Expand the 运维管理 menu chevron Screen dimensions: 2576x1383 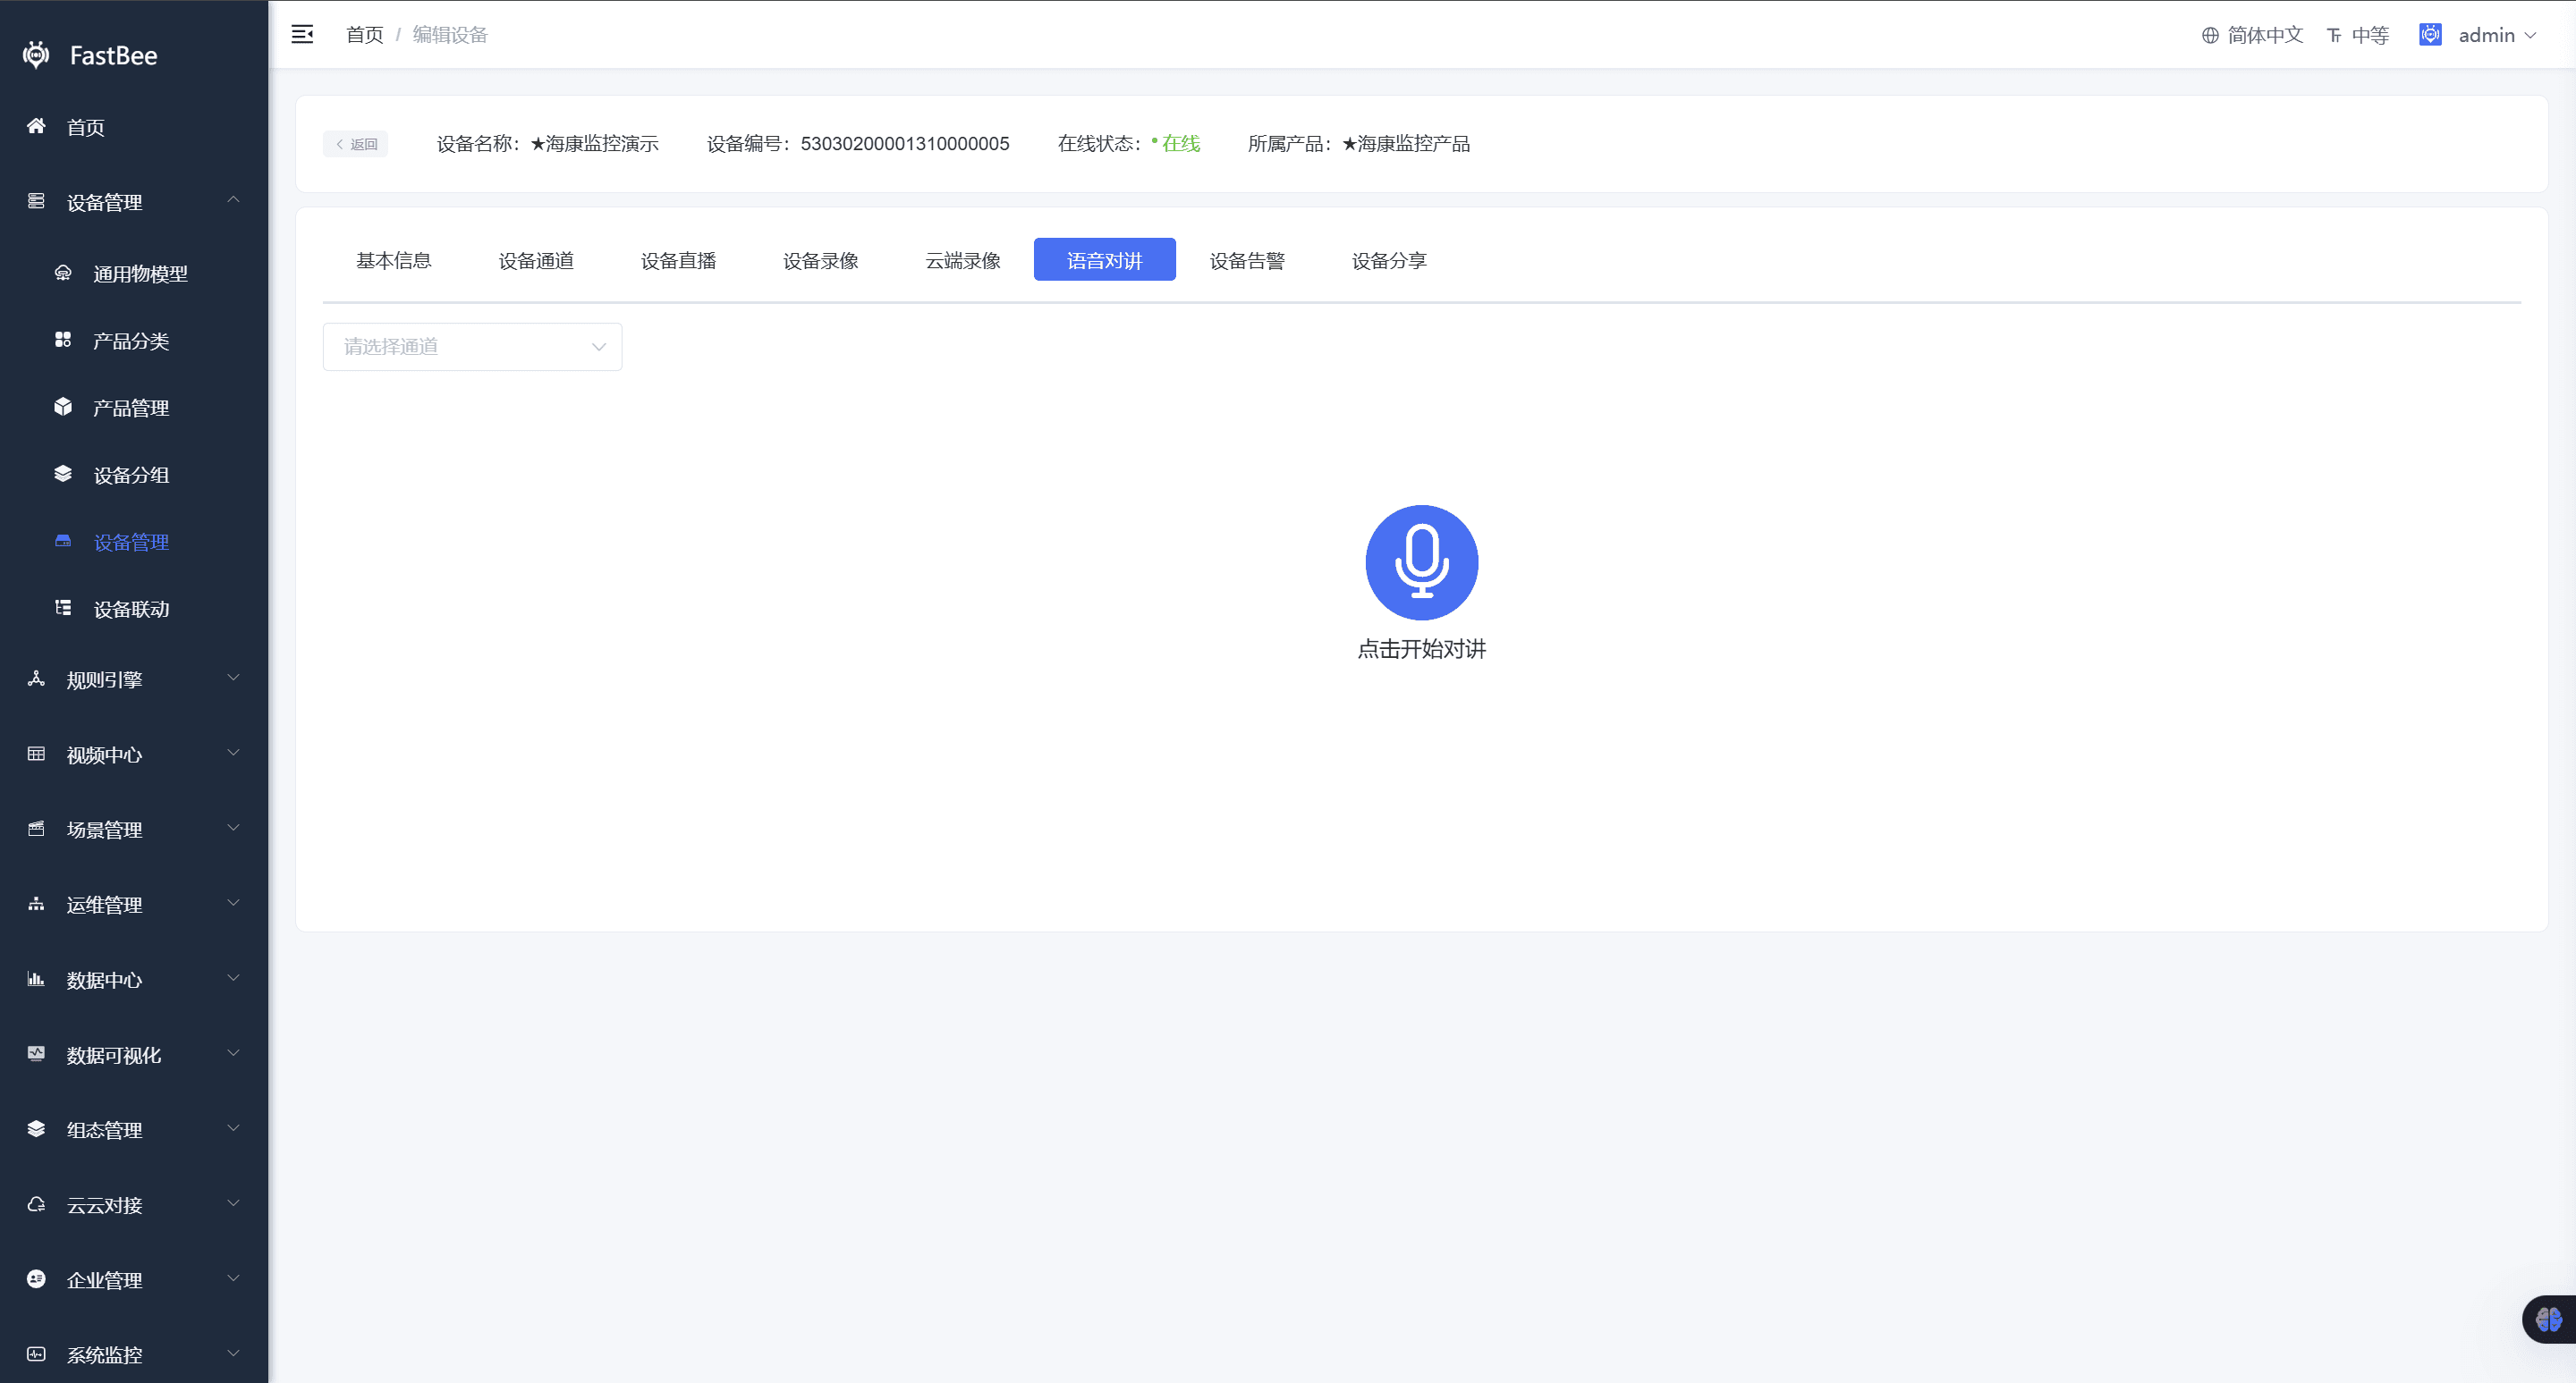pyautogui.click(x=233, y=902)
